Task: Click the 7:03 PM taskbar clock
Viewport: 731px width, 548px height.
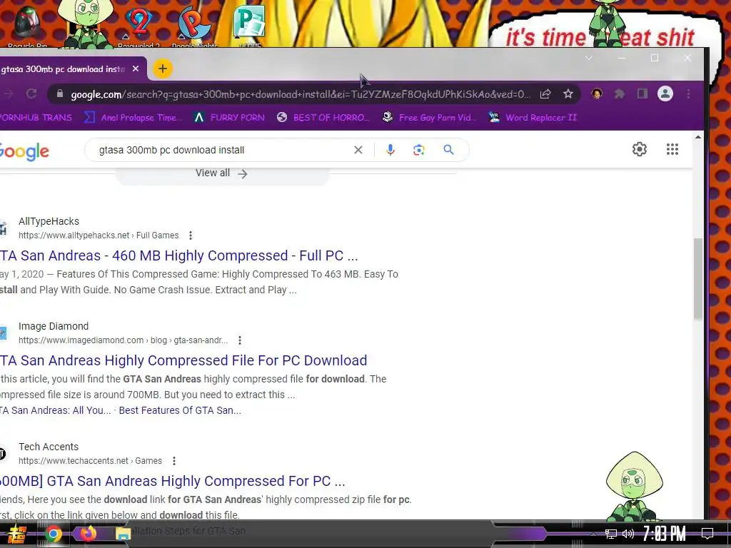Action: click(x=665, y=534)
